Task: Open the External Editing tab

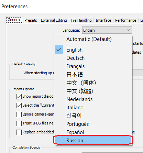Action: coord(54,20)
